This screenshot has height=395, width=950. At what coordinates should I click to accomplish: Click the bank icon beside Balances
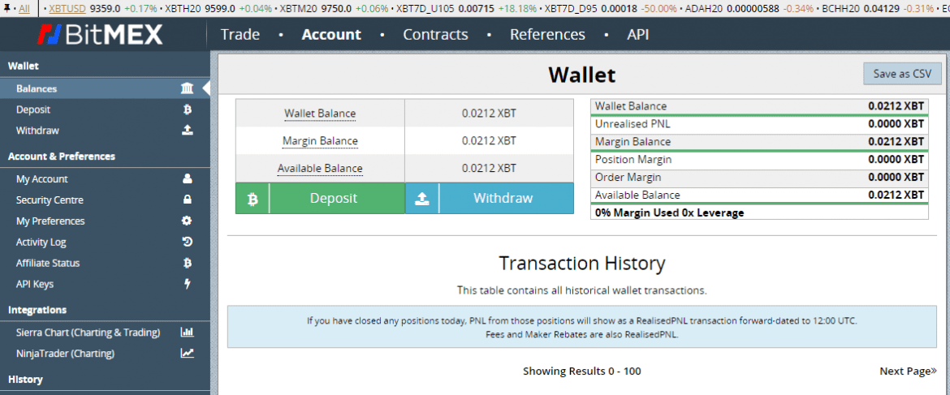click(x=187, y=88)
